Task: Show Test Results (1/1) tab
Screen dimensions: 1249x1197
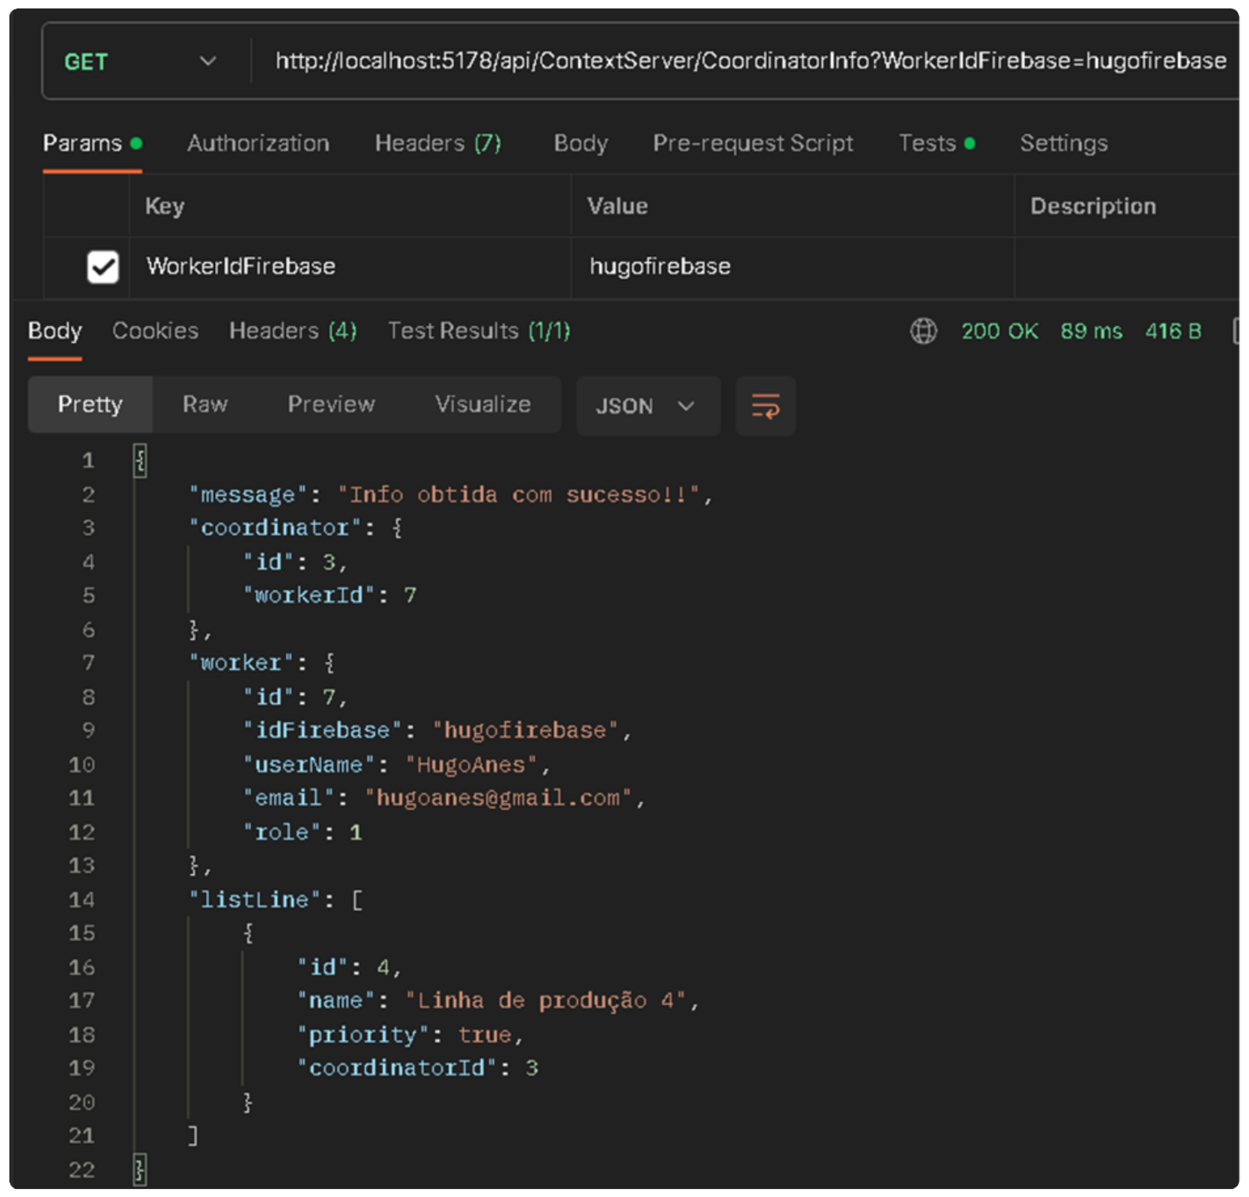Action: tap(478, 331)
